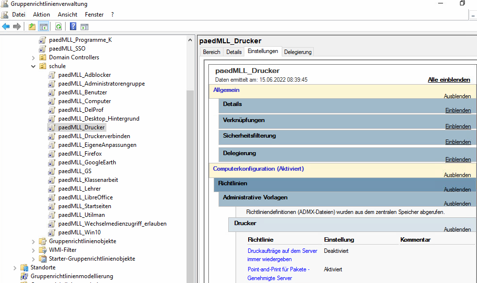Collapse the schule organizational unit
The image size is (477, 283).
coord(34,66)
